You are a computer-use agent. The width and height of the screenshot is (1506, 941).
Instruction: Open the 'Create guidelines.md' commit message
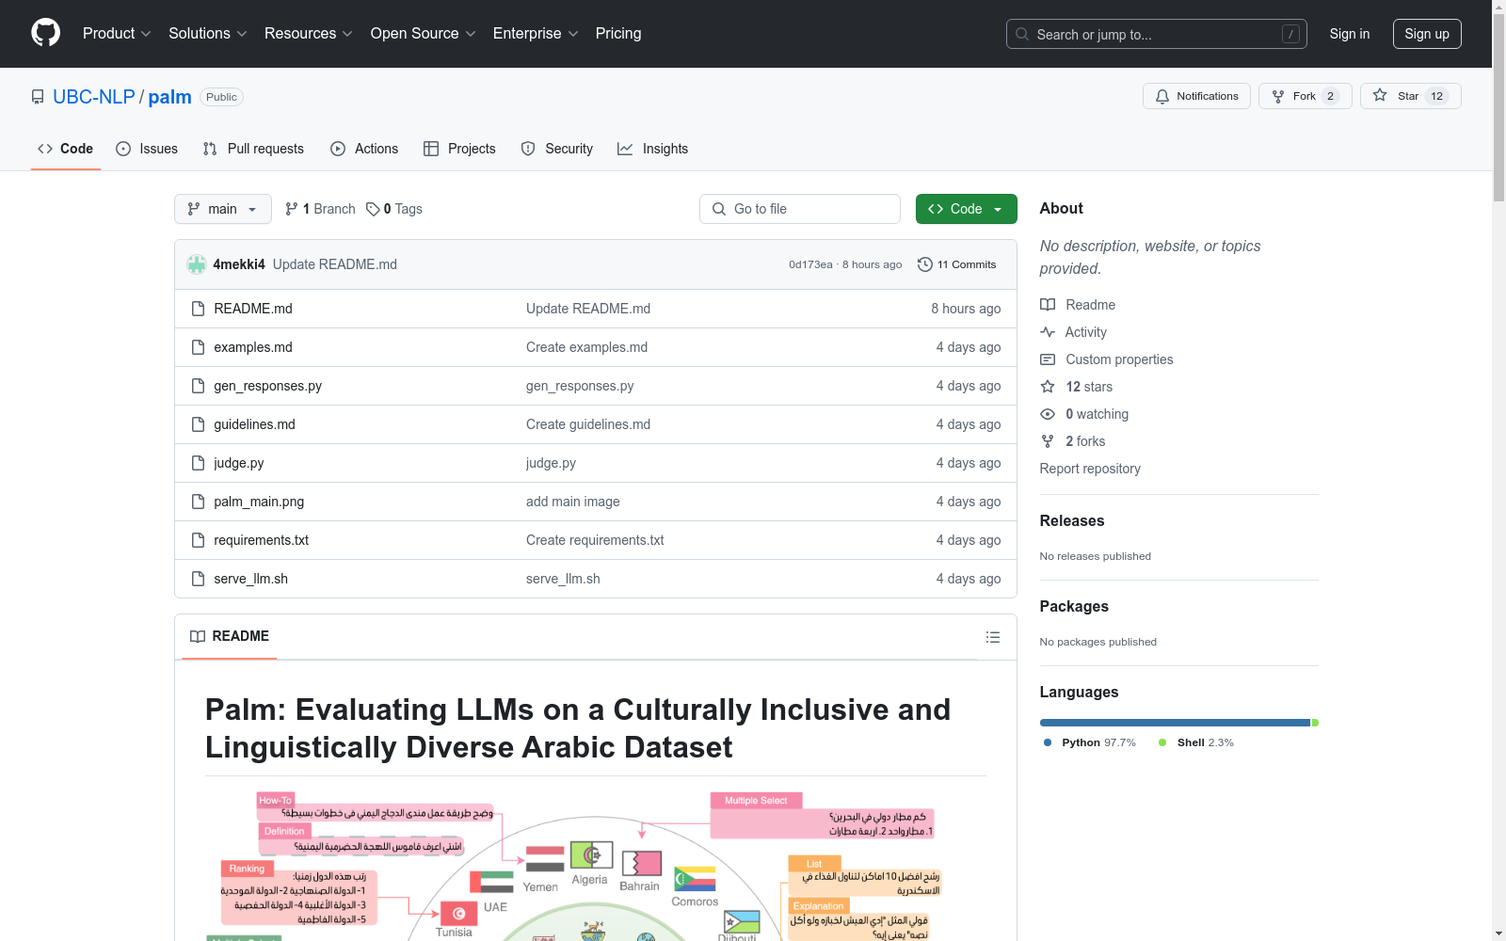[x=588, y=424]
